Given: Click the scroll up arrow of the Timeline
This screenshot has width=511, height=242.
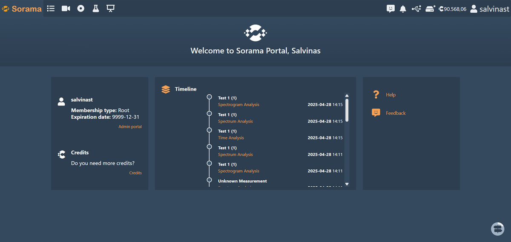Looking at the screenshot, I should [x=347, y=96].
